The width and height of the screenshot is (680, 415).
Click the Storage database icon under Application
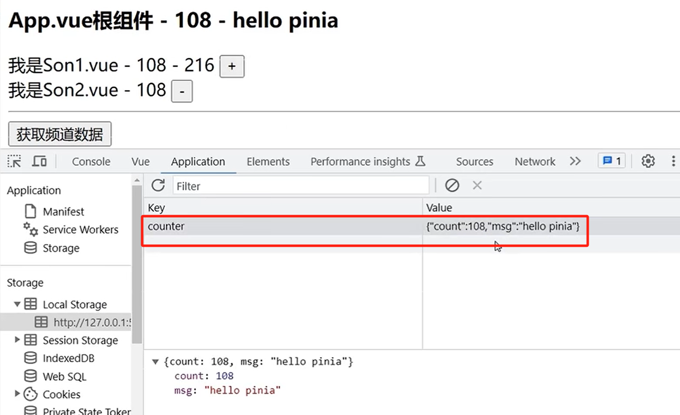(31, 248)
